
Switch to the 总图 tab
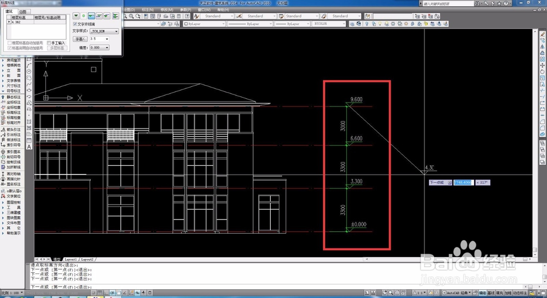[x=23, y=11]
